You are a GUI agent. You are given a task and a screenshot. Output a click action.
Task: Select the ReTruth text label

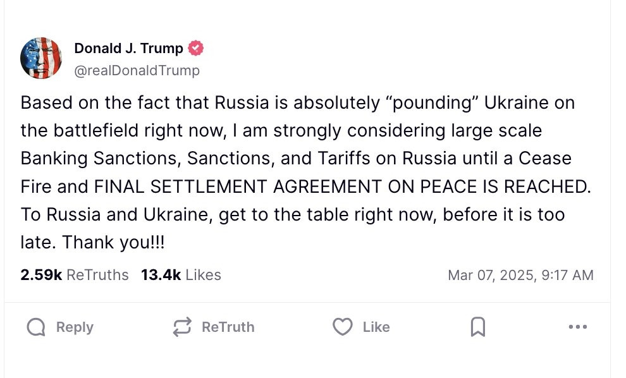click(228, 327)
